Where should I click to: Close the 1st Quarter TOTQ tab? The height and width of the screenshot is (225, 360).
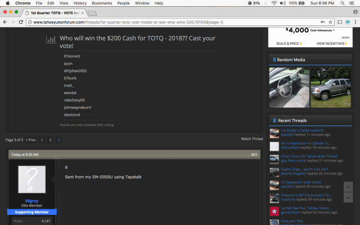coord(83,13)
